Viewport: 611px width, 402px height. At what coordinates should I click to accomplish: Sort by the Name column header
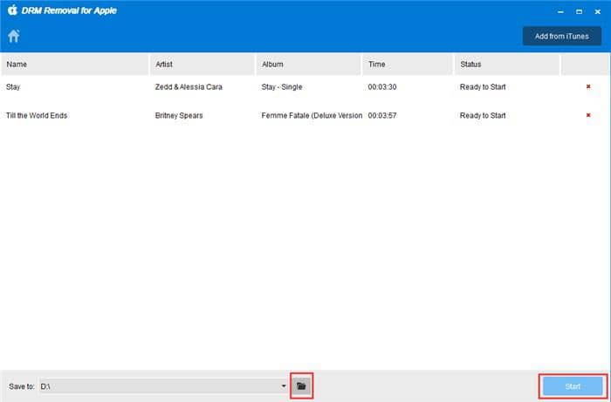75,65
